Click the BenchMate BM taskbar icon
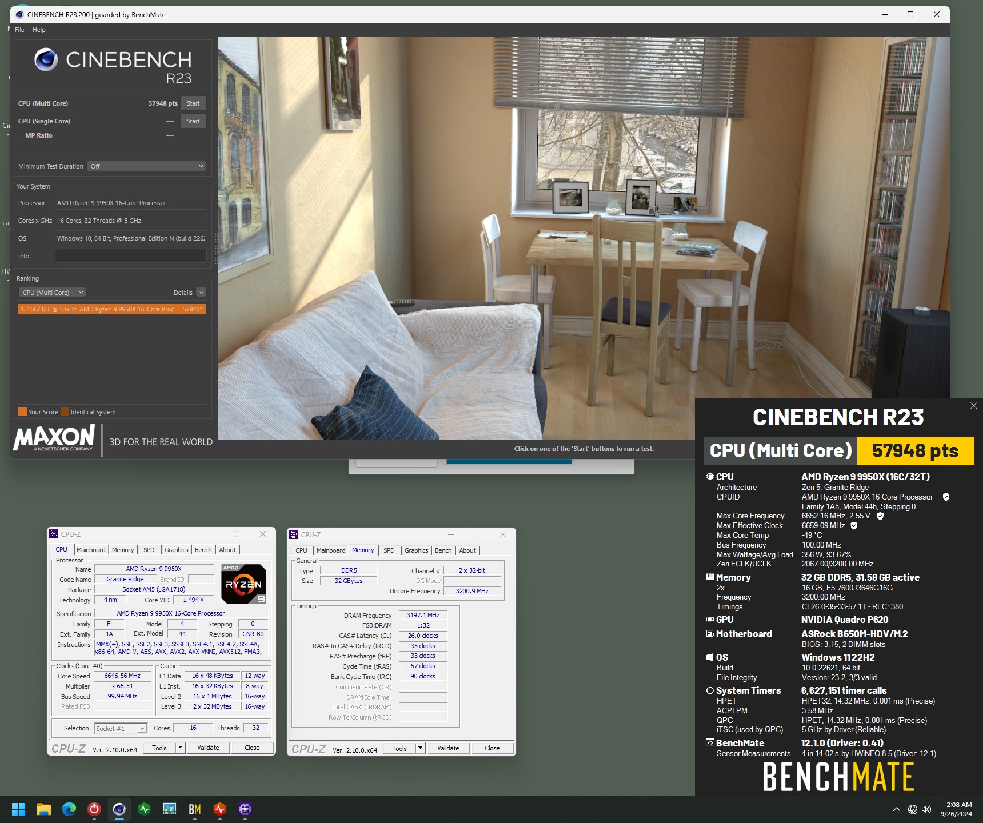 pos(195,809)
